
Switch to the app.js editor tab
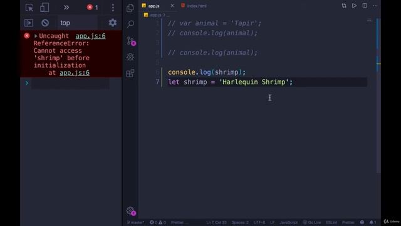[154, 6]
